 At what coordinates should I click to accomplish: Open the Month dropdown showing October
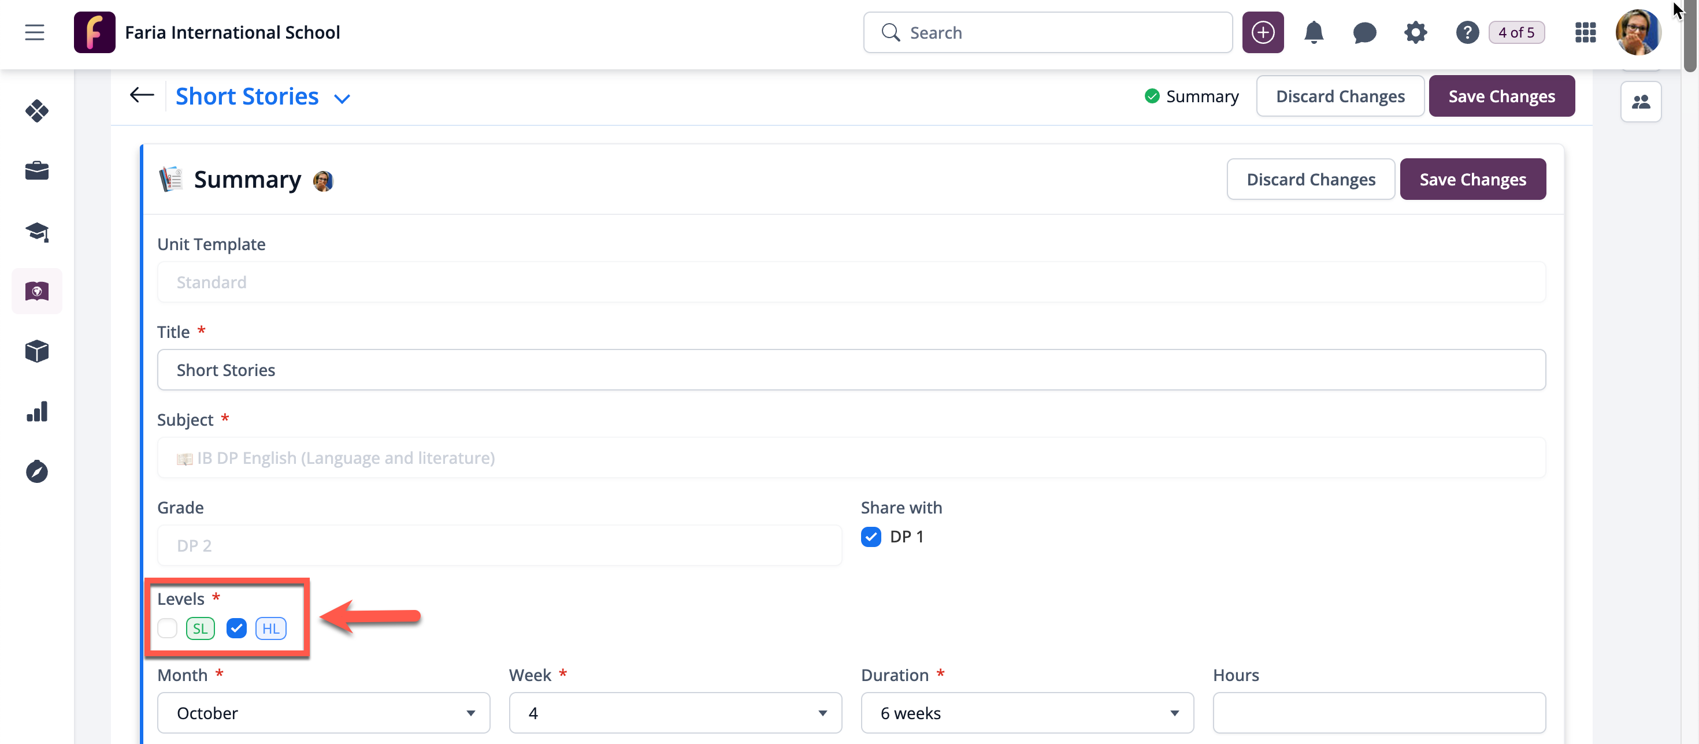coord(323,712)
